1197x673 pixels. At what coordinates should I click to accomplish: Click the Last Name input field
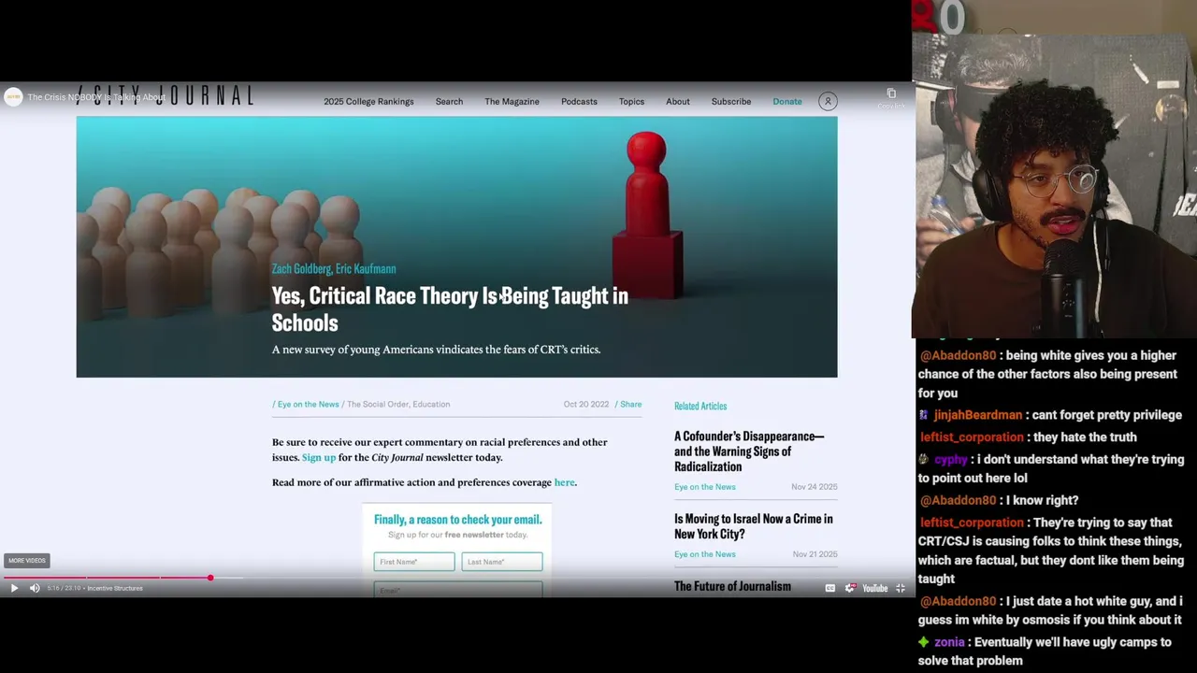pyautogui.click(x=502, y=562)
